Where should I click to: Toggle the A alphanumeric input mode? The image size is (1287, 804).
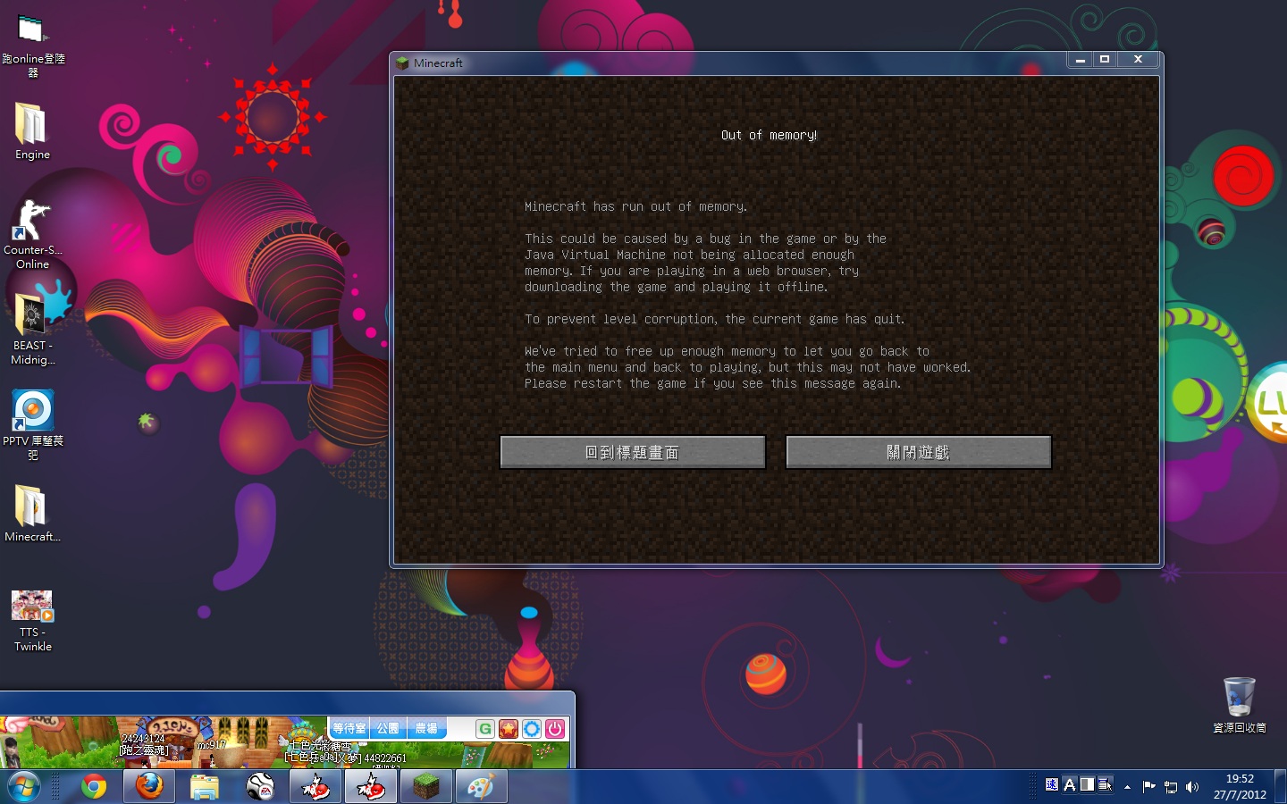(x=1070, y=784)
